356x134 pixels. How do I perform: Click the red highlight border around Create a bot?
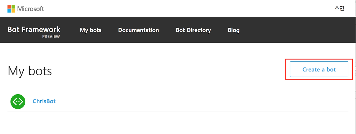[319, 59]
